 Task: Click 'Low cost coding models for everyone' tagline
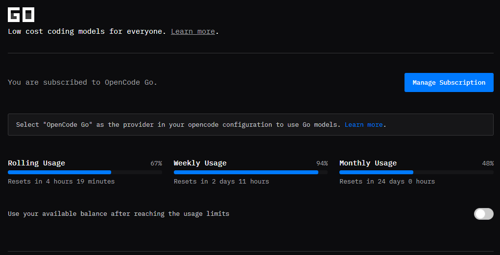point(87,31)
